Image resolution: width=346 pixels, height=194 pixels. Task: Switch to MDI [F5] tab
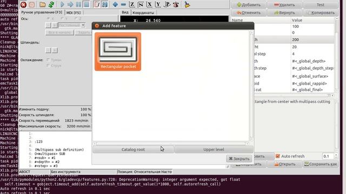click(74, 13)
